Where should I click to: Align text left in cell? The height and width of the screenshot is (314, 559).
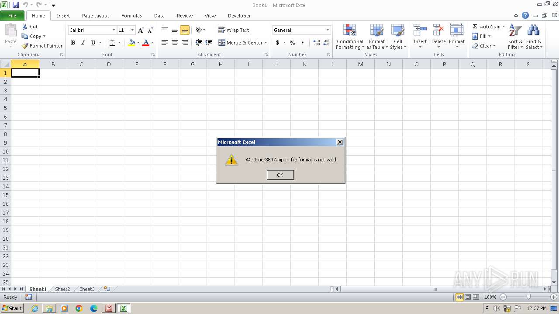pyautogui.click(x=165, y=43)
